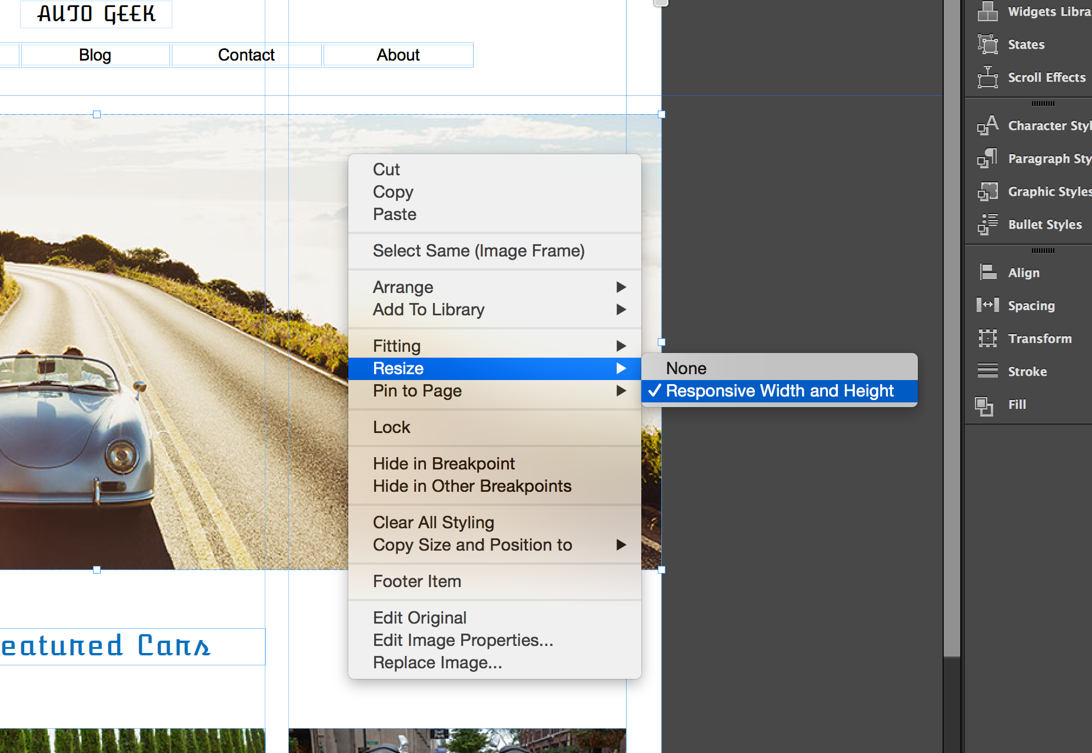Open the Character Styles panel icon
The width and height of the screenshot is (1092, 753).
point(987,125)
